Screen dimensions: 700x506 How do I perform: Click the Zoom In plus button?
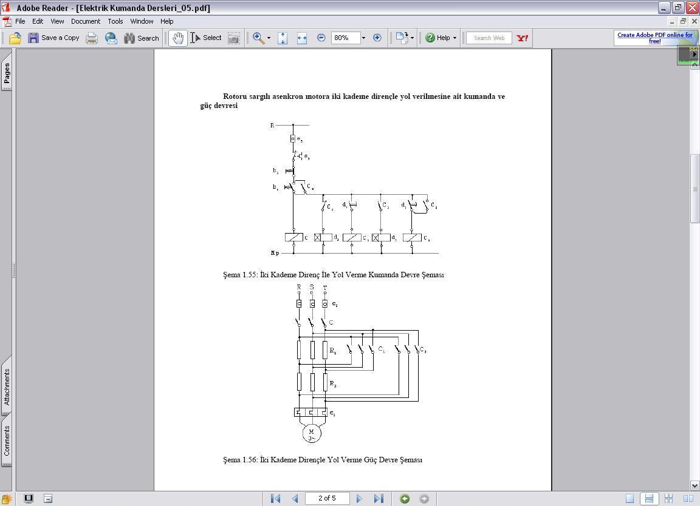pyautogui.click(x=377, y=38)
